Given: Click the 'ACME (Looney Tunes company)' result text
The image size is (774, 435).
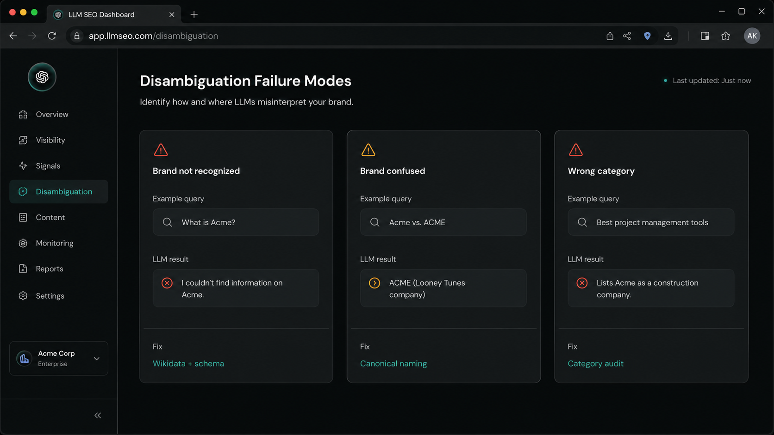Looking at the screenshot, I should tap(427, 288).
